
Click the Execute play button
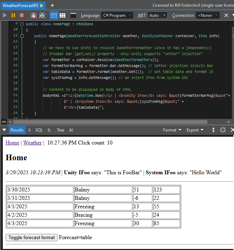5,15
